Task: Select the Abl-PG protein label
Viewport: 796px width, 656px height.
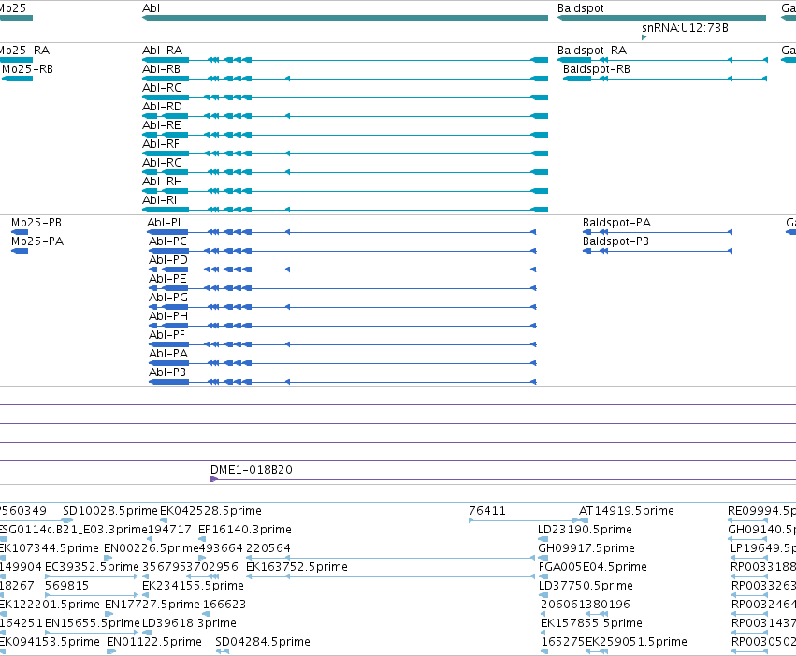Action: pos(168,298)
